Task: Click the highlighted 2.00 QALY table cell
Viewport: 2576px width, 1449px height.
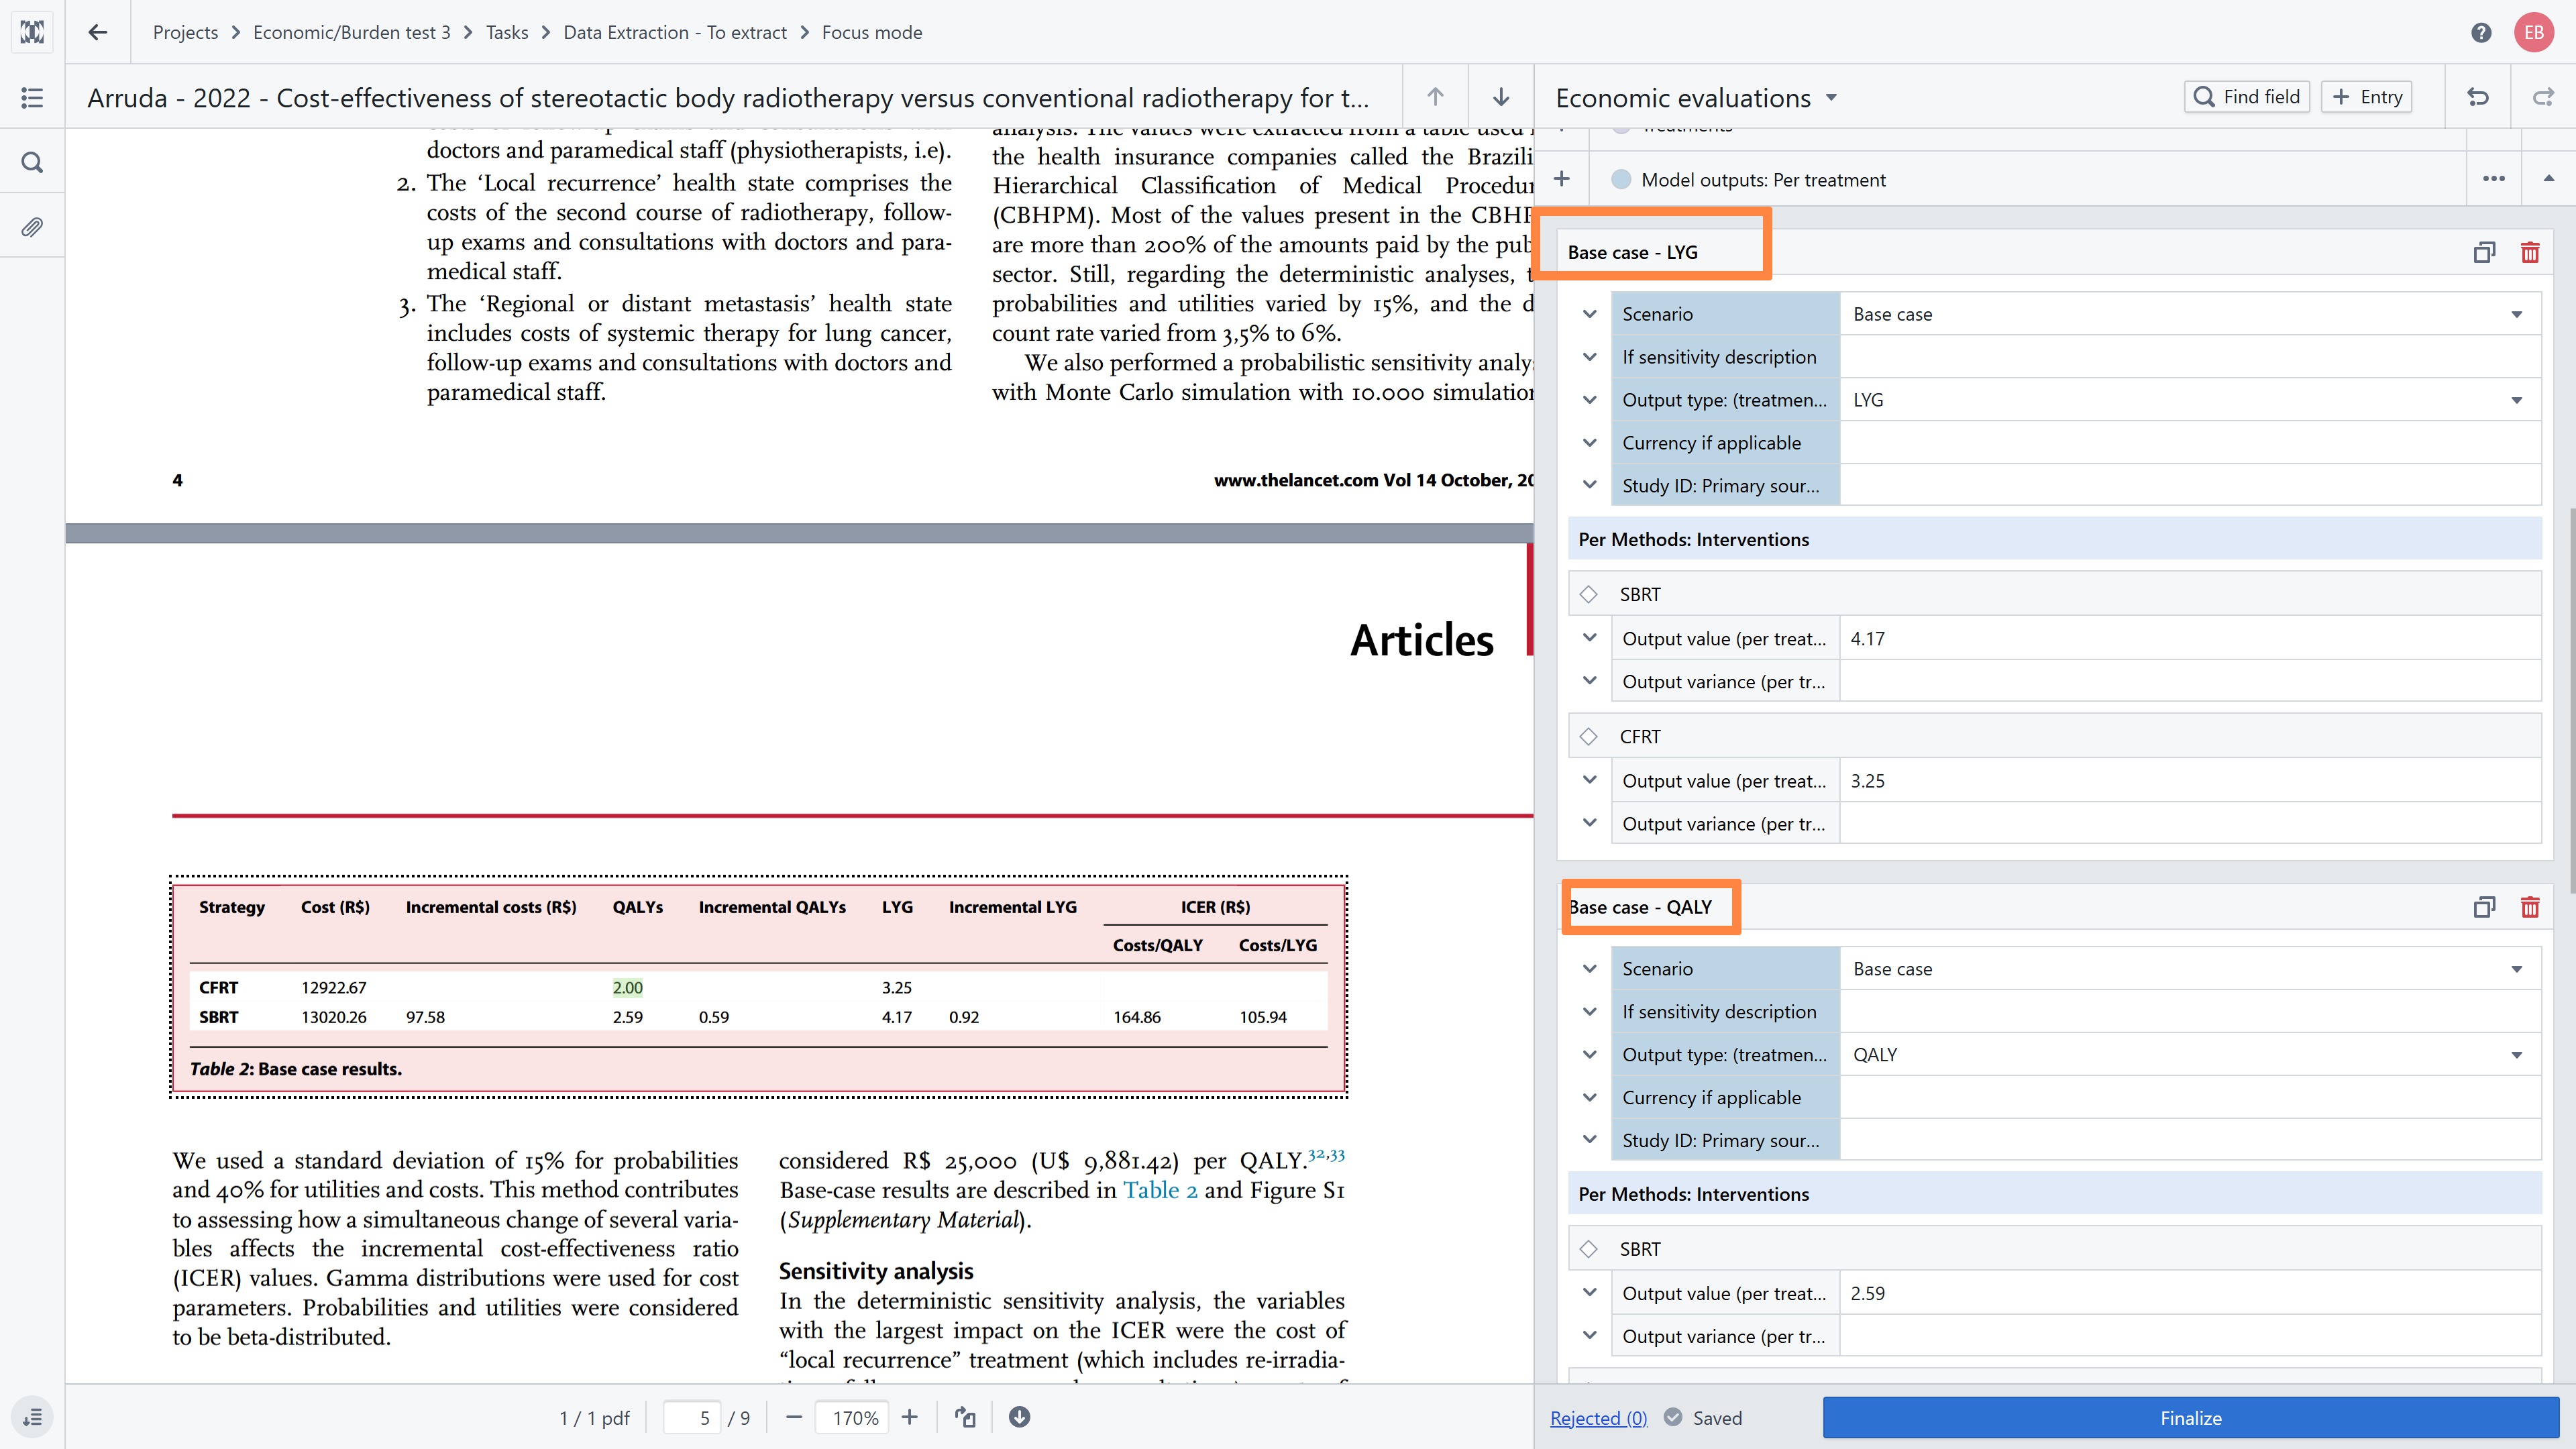Action: point(627,987)
